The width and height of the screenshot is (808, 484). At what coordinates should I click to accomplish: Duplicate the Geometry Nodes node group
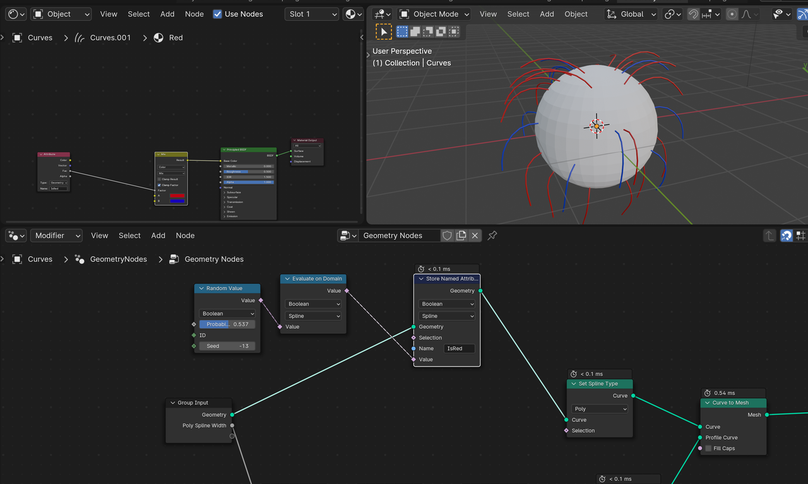[x=461, y=235]
